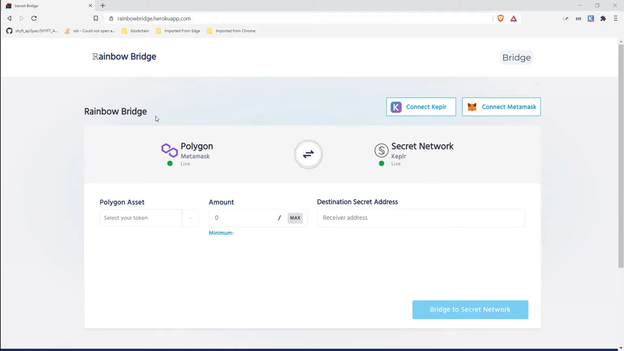624x351 pixels.
Task: Open the extensions puzzle piece menu
Action: (603, 19)
